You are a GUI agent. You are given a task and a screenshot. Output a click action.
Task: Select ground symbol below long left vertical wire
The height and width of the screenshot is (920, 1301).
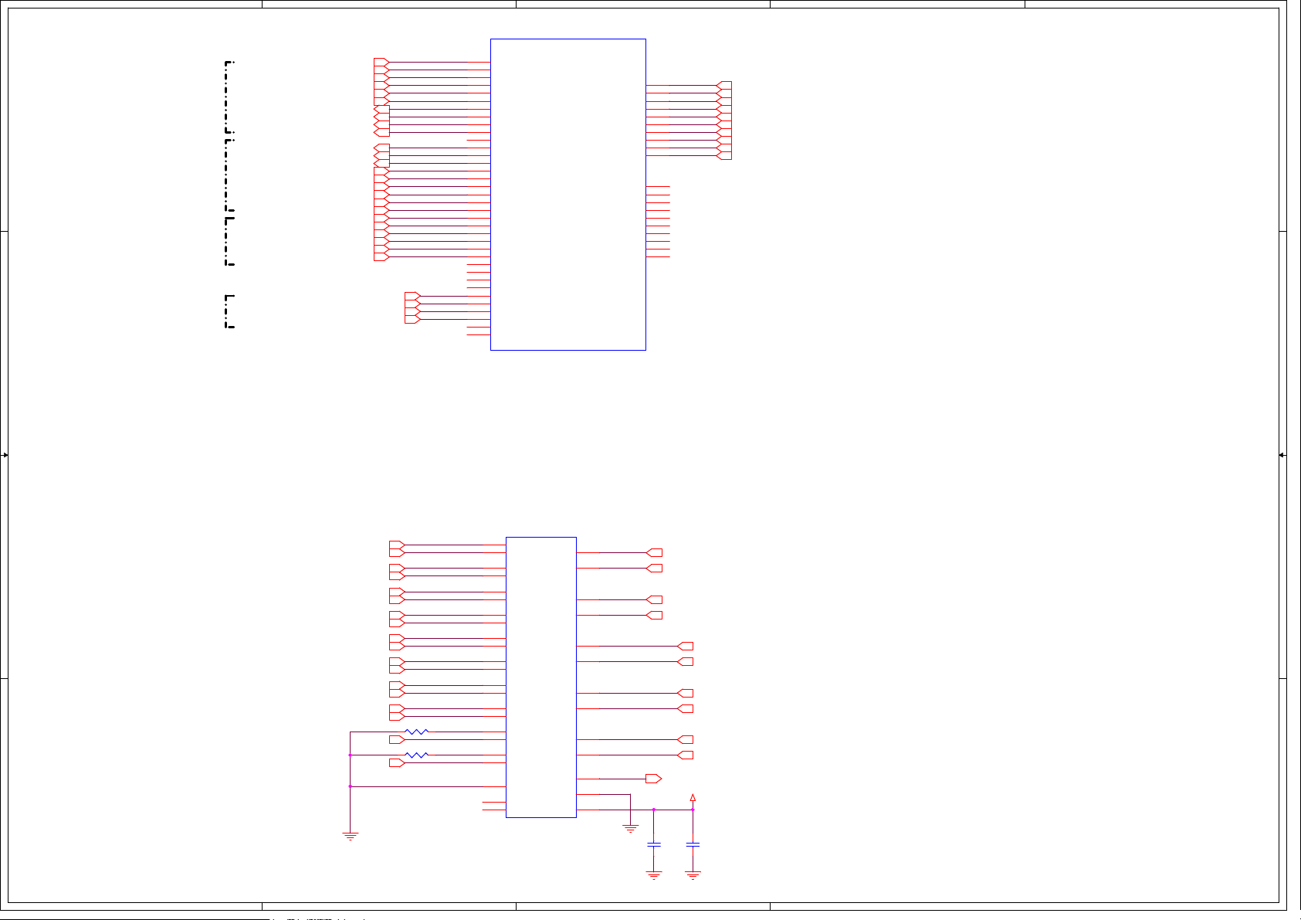click(351, 836)
